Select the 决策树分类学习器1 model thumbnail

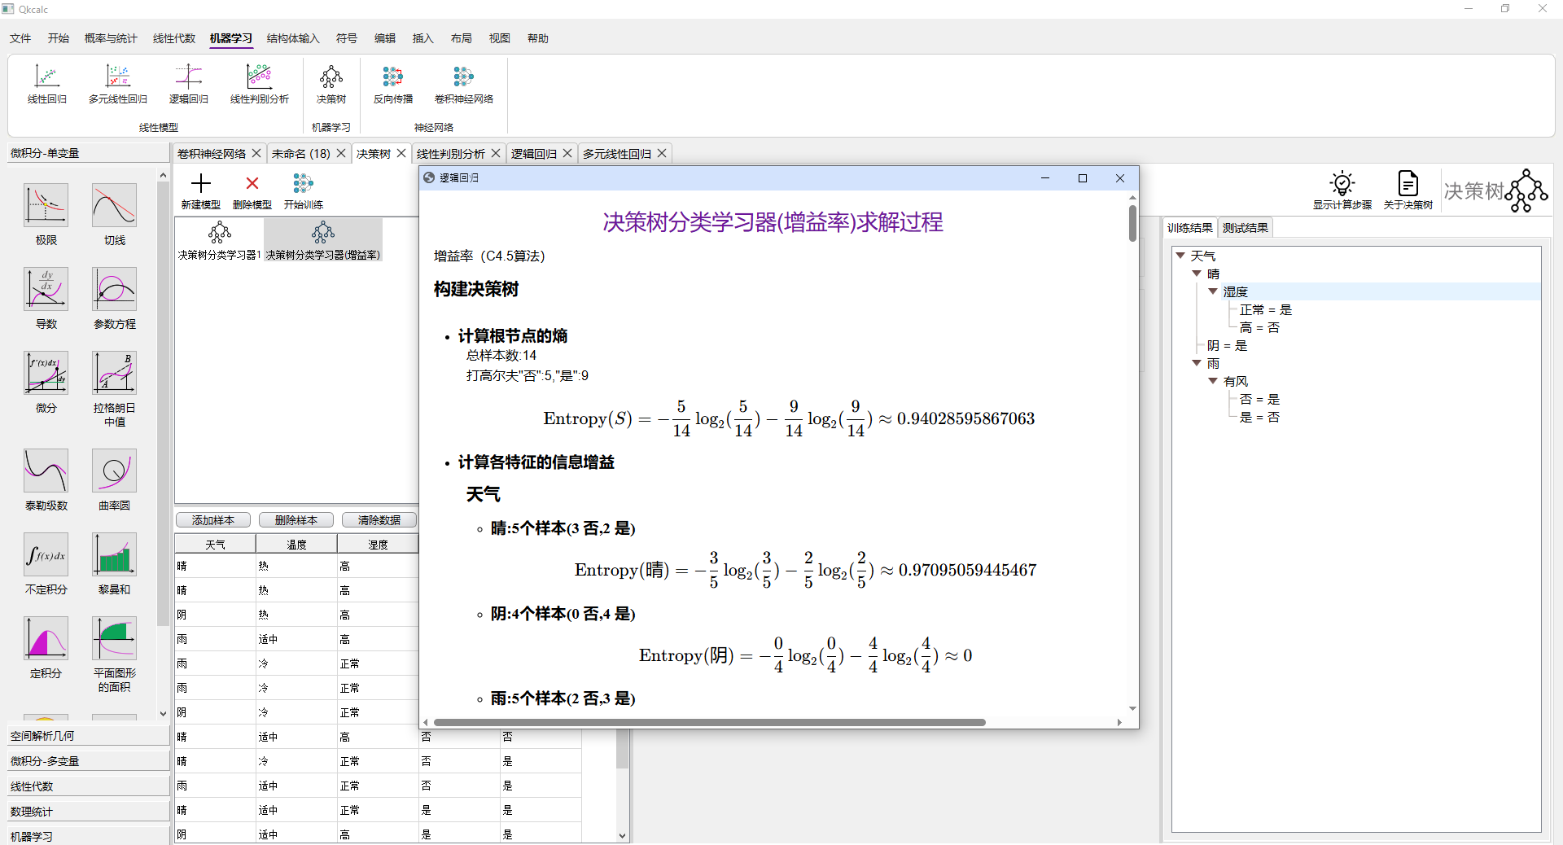click(219, 241)
